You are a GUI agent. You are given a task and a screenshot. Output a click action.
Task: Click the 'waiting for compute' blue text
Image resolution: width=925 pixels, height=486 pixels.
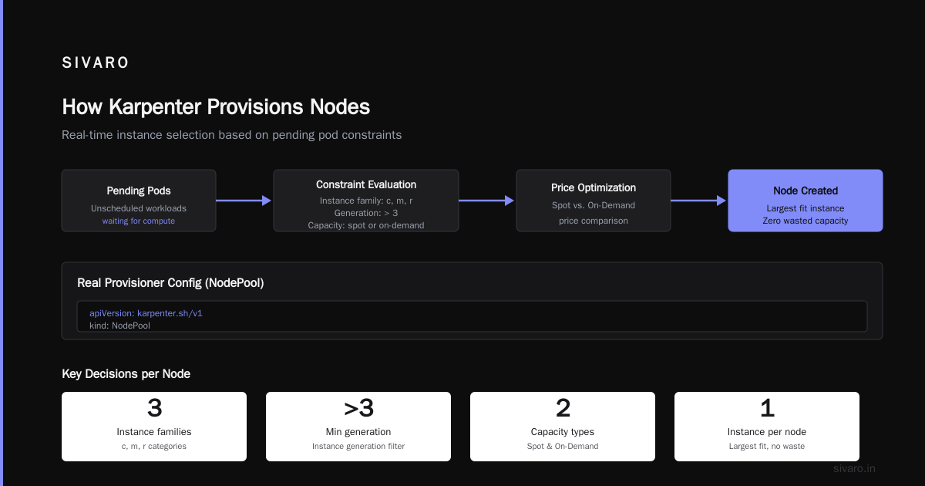coord(139,221)
